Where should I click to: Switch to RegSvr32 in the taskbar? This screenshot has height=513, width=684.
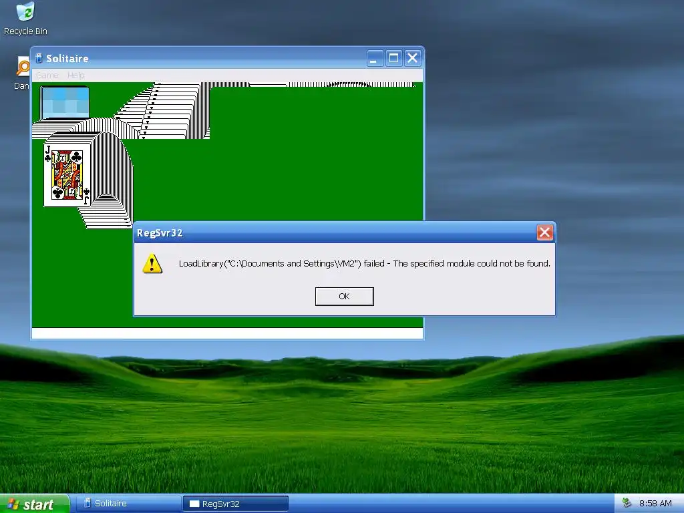tap(236, 504)
